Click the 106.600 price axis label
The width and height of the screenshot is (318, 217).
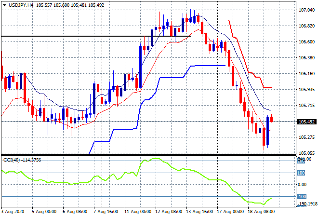coord(306,42)
